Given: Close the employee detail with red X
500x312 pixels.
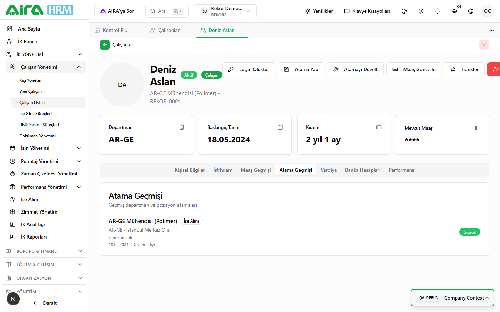Looking at the screenshot, I should point(484,45).
